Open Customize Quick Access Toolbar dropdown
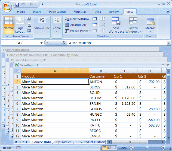This screenshot has height=151, width=172. [42, 4]
